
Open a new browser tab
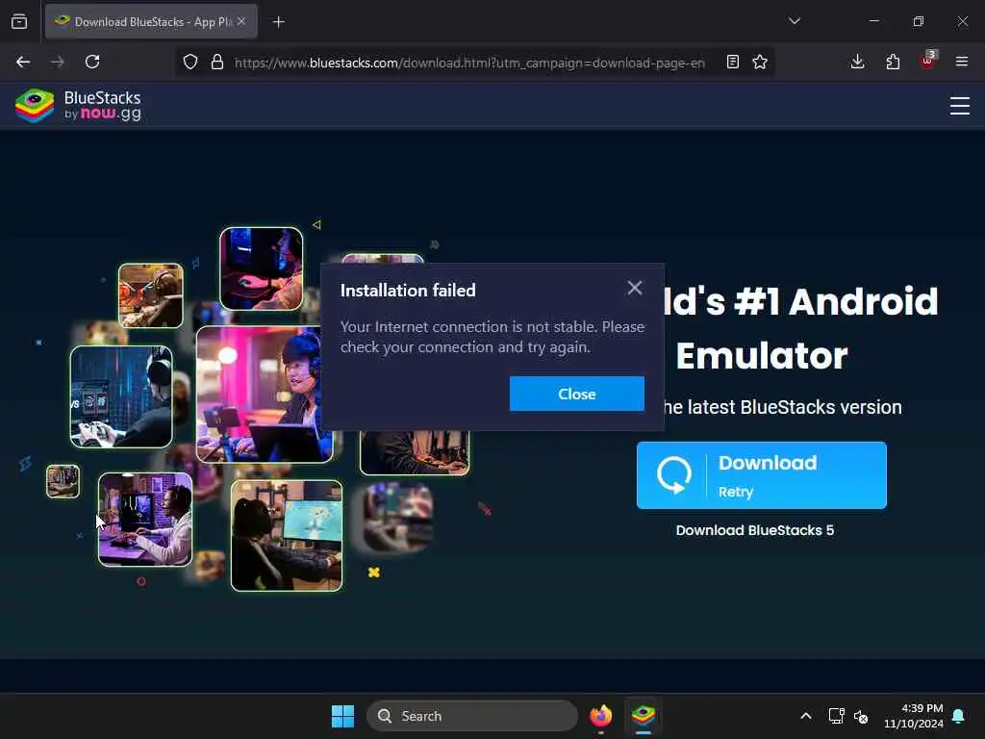click(x=278, y=22)
